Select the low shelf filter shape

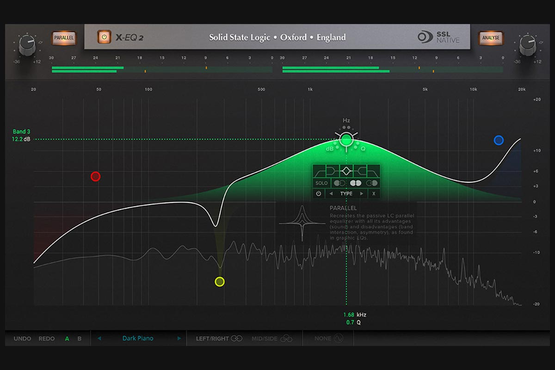tap(333, 170)
